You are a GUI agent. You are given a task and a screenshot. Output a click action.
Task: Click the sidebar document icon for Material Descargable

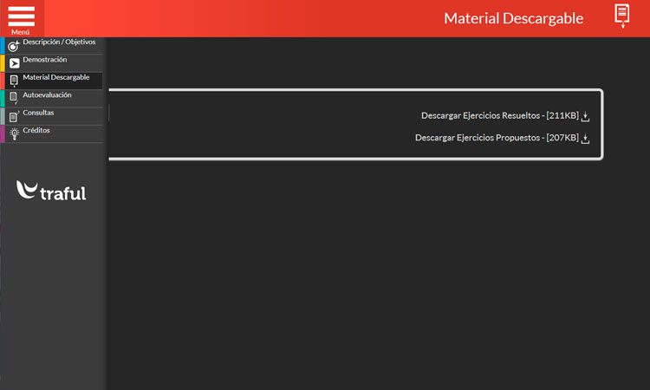(x=14, y=81)
